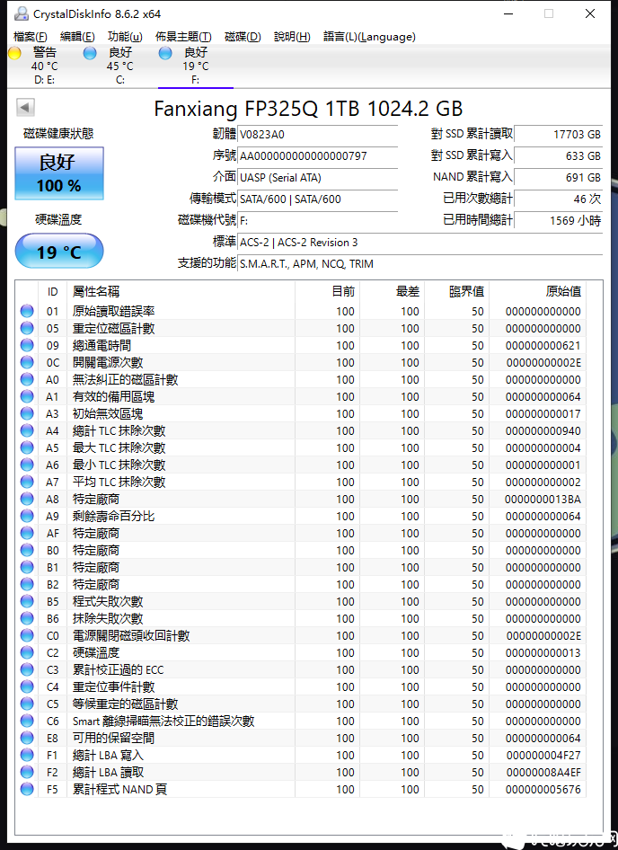Click status orb of attribute A5 row

point(27,447)
